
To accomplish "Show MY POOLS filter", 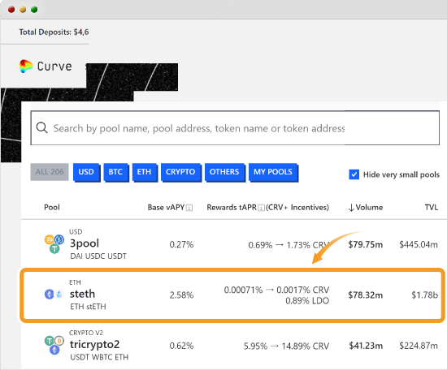I will (273, 172).
